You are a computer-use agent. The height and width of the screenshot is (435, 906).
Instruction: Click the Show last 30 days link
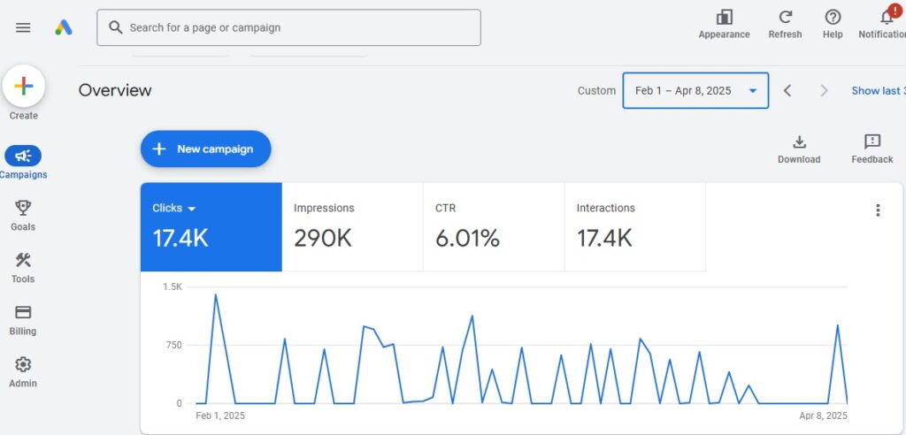pyautogui.click(x=878, y=90)
